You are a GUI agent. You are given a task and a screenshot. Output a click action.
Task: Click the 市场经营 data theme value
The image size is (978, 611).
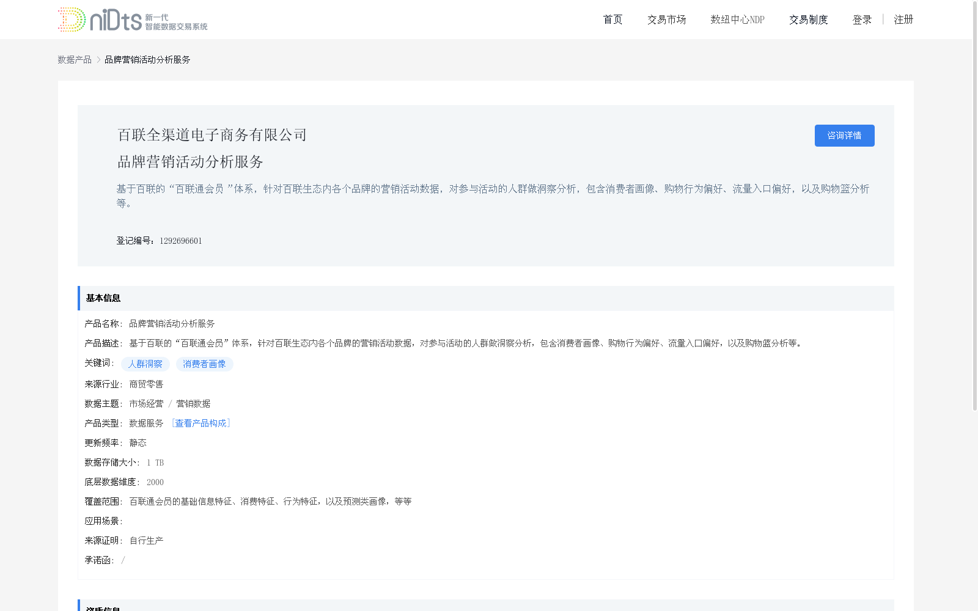click(x=146, y=404)
